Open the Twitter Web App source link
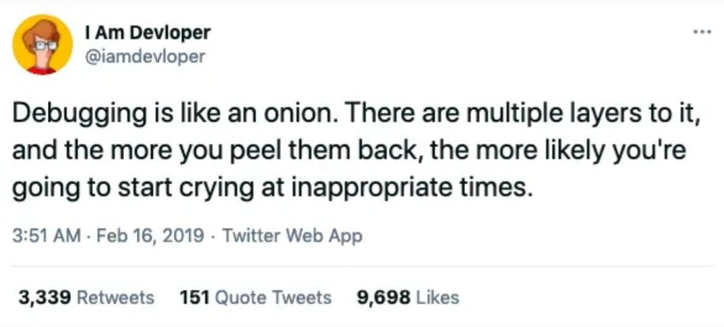The image size is (724, 327). pyautogui.click(x=292, y=236)
